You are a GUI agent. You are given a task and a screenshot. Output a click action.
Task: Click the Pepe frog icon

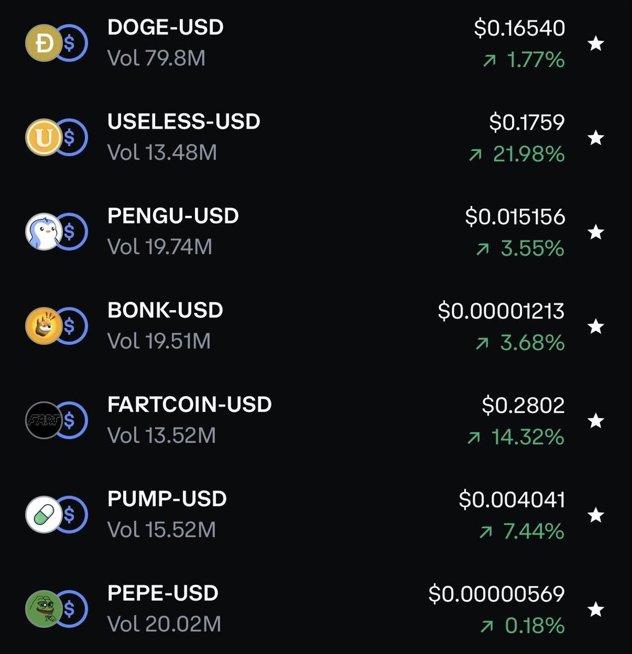[44, 609]
